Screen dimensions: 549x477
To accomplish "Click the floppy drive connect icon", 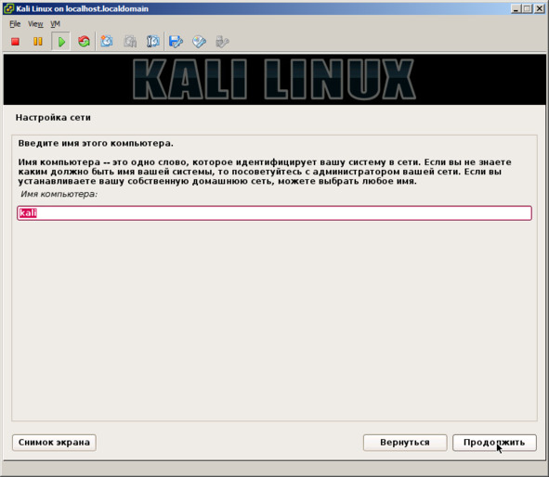I will 176,42.
